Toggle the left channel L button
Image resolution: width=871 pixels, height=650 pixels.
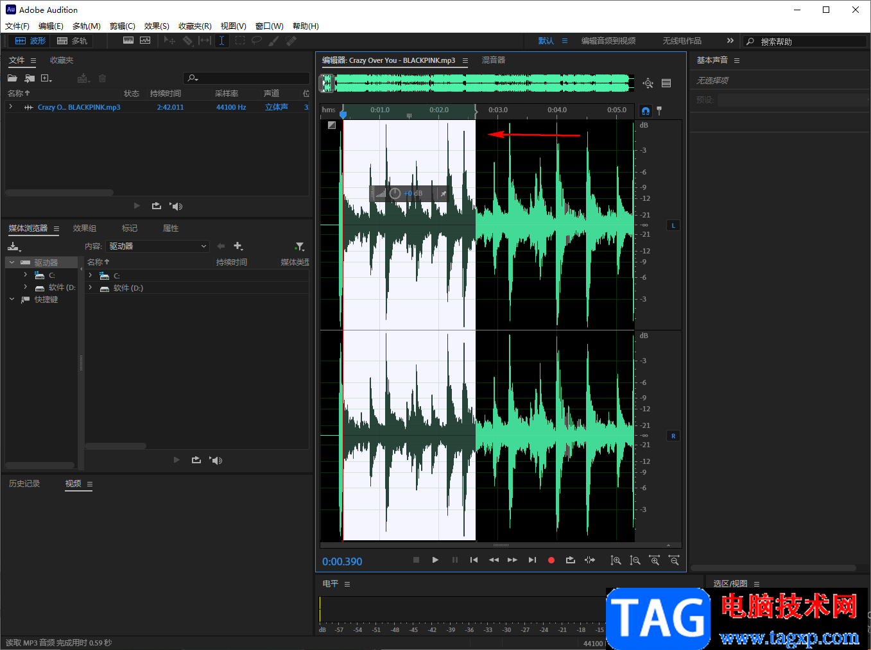coord(673,225)
